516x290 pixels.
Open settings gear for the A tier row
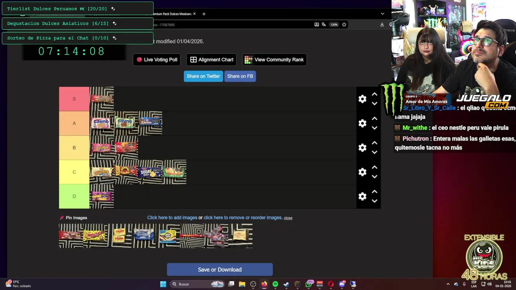coord(362,123)
